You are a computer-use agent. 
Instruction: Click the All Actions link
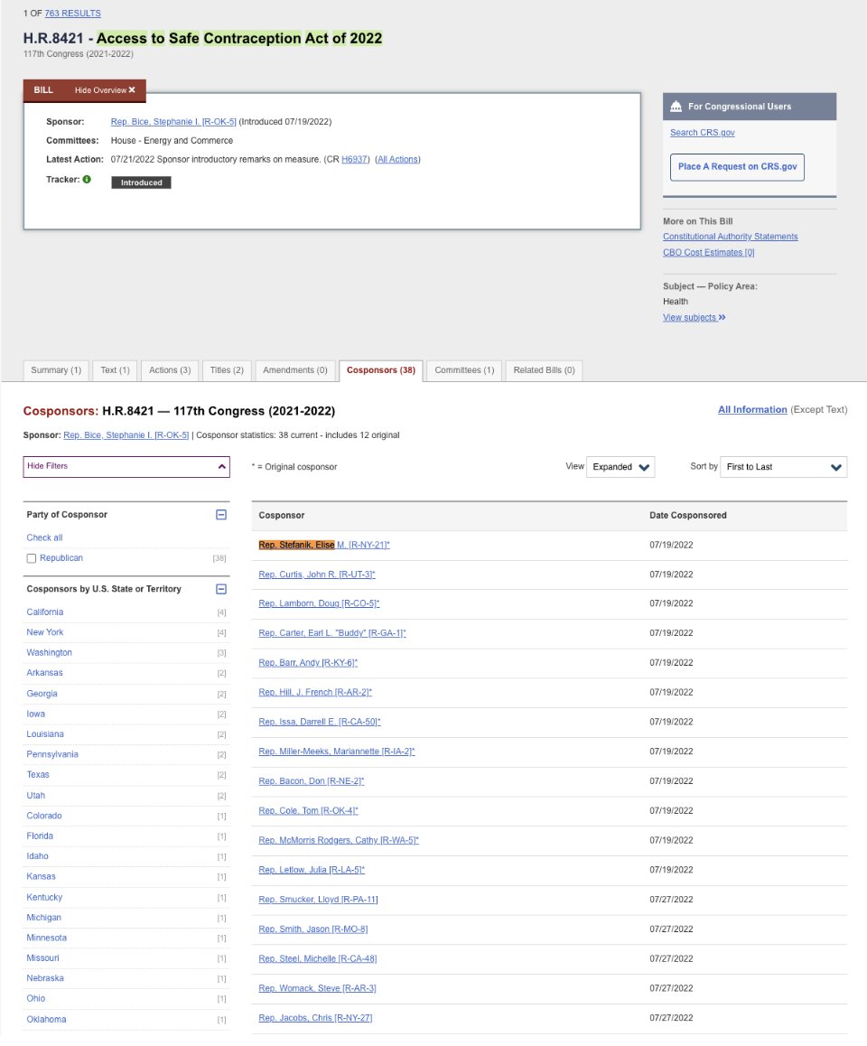pos(398,160)
